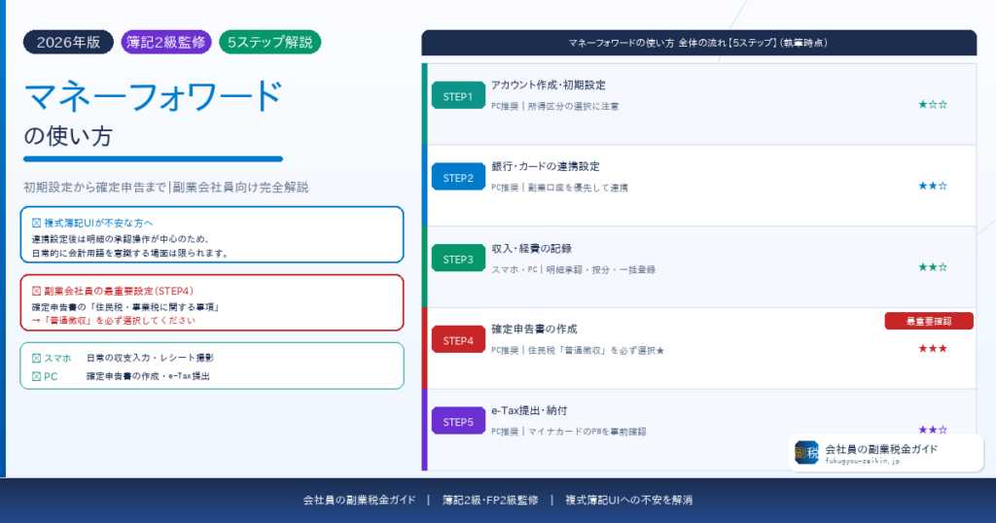Click the STEP1 badge
The image size is (996, 523).
[x=458, y=96]
